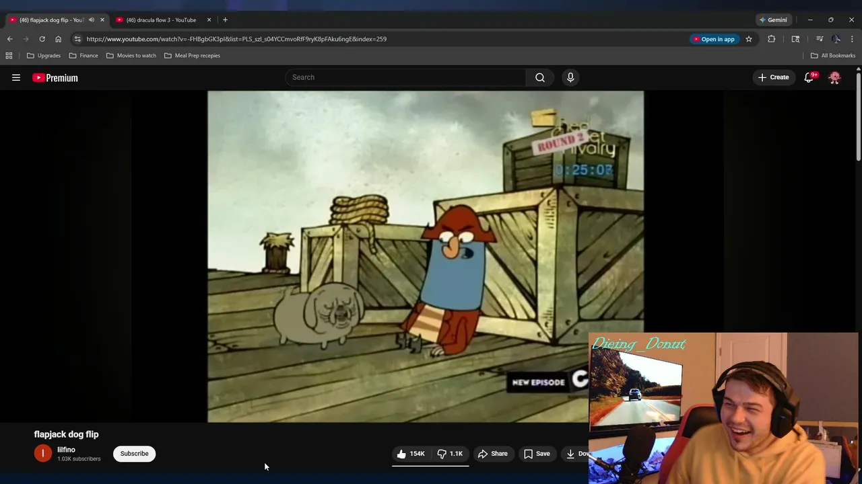Open the All Bookmarks folder
The width and height of the screenshot is (862, 484).
[833, 56]
